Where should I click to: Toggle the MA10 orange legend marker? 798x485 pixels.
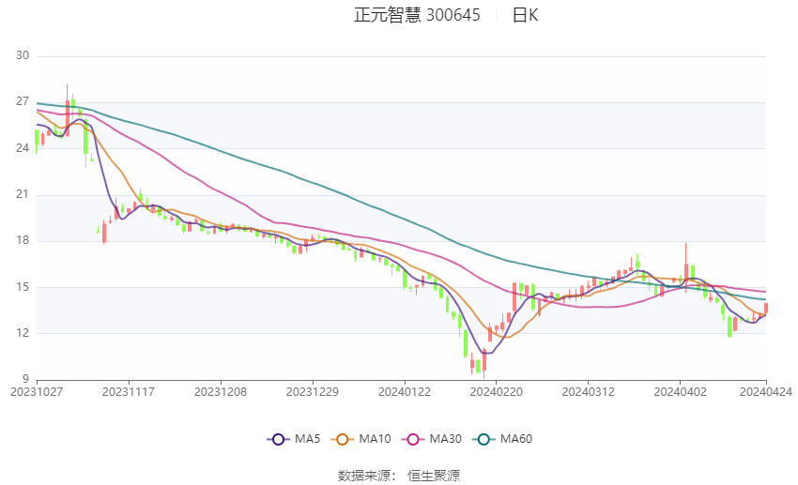tap(342, 439)
